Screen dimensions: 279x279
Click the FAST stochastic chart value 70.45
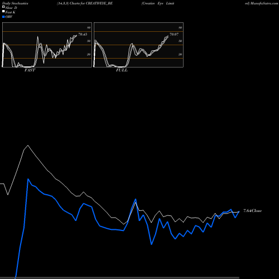83,34
